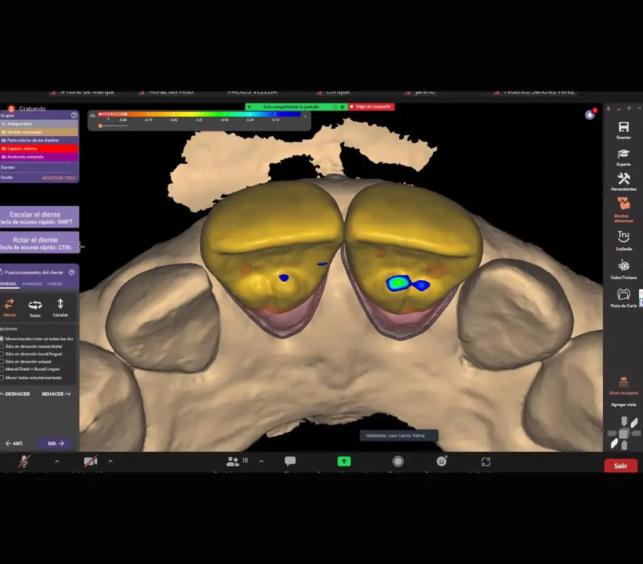Open the TruSmile view icon

[x=623, y=237]
